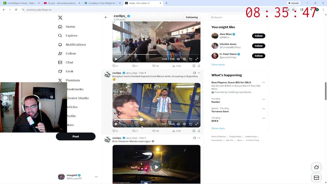Open settings gear on the top video
Image resolution: width=327 pixels, height=184 pixels.
pos(184,59)
